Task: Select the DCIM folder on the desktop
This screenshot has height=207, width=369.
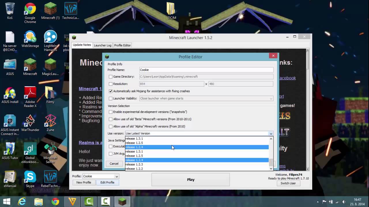Action: 172,11
